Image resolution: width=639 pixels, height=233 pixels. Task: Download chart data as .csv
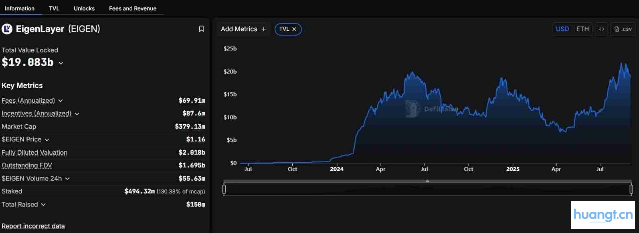tap(623, 29)
